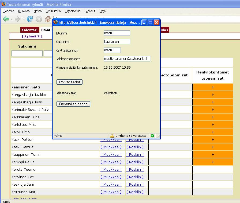The width and height of the screenshot is (240, 203).
Task: Click Muokkaa link for Kaski Samuel
Action: [x=111, y=147]
